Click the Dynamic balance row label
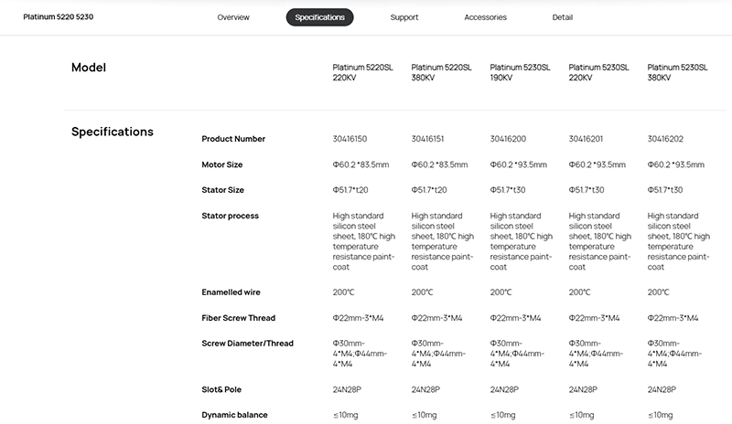This screenshot has height=424, width=732. [x=234, y=415]
